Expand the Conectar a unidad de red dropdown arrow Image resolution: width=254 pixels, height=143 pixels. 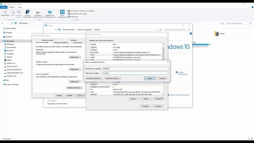click(43, 17)
